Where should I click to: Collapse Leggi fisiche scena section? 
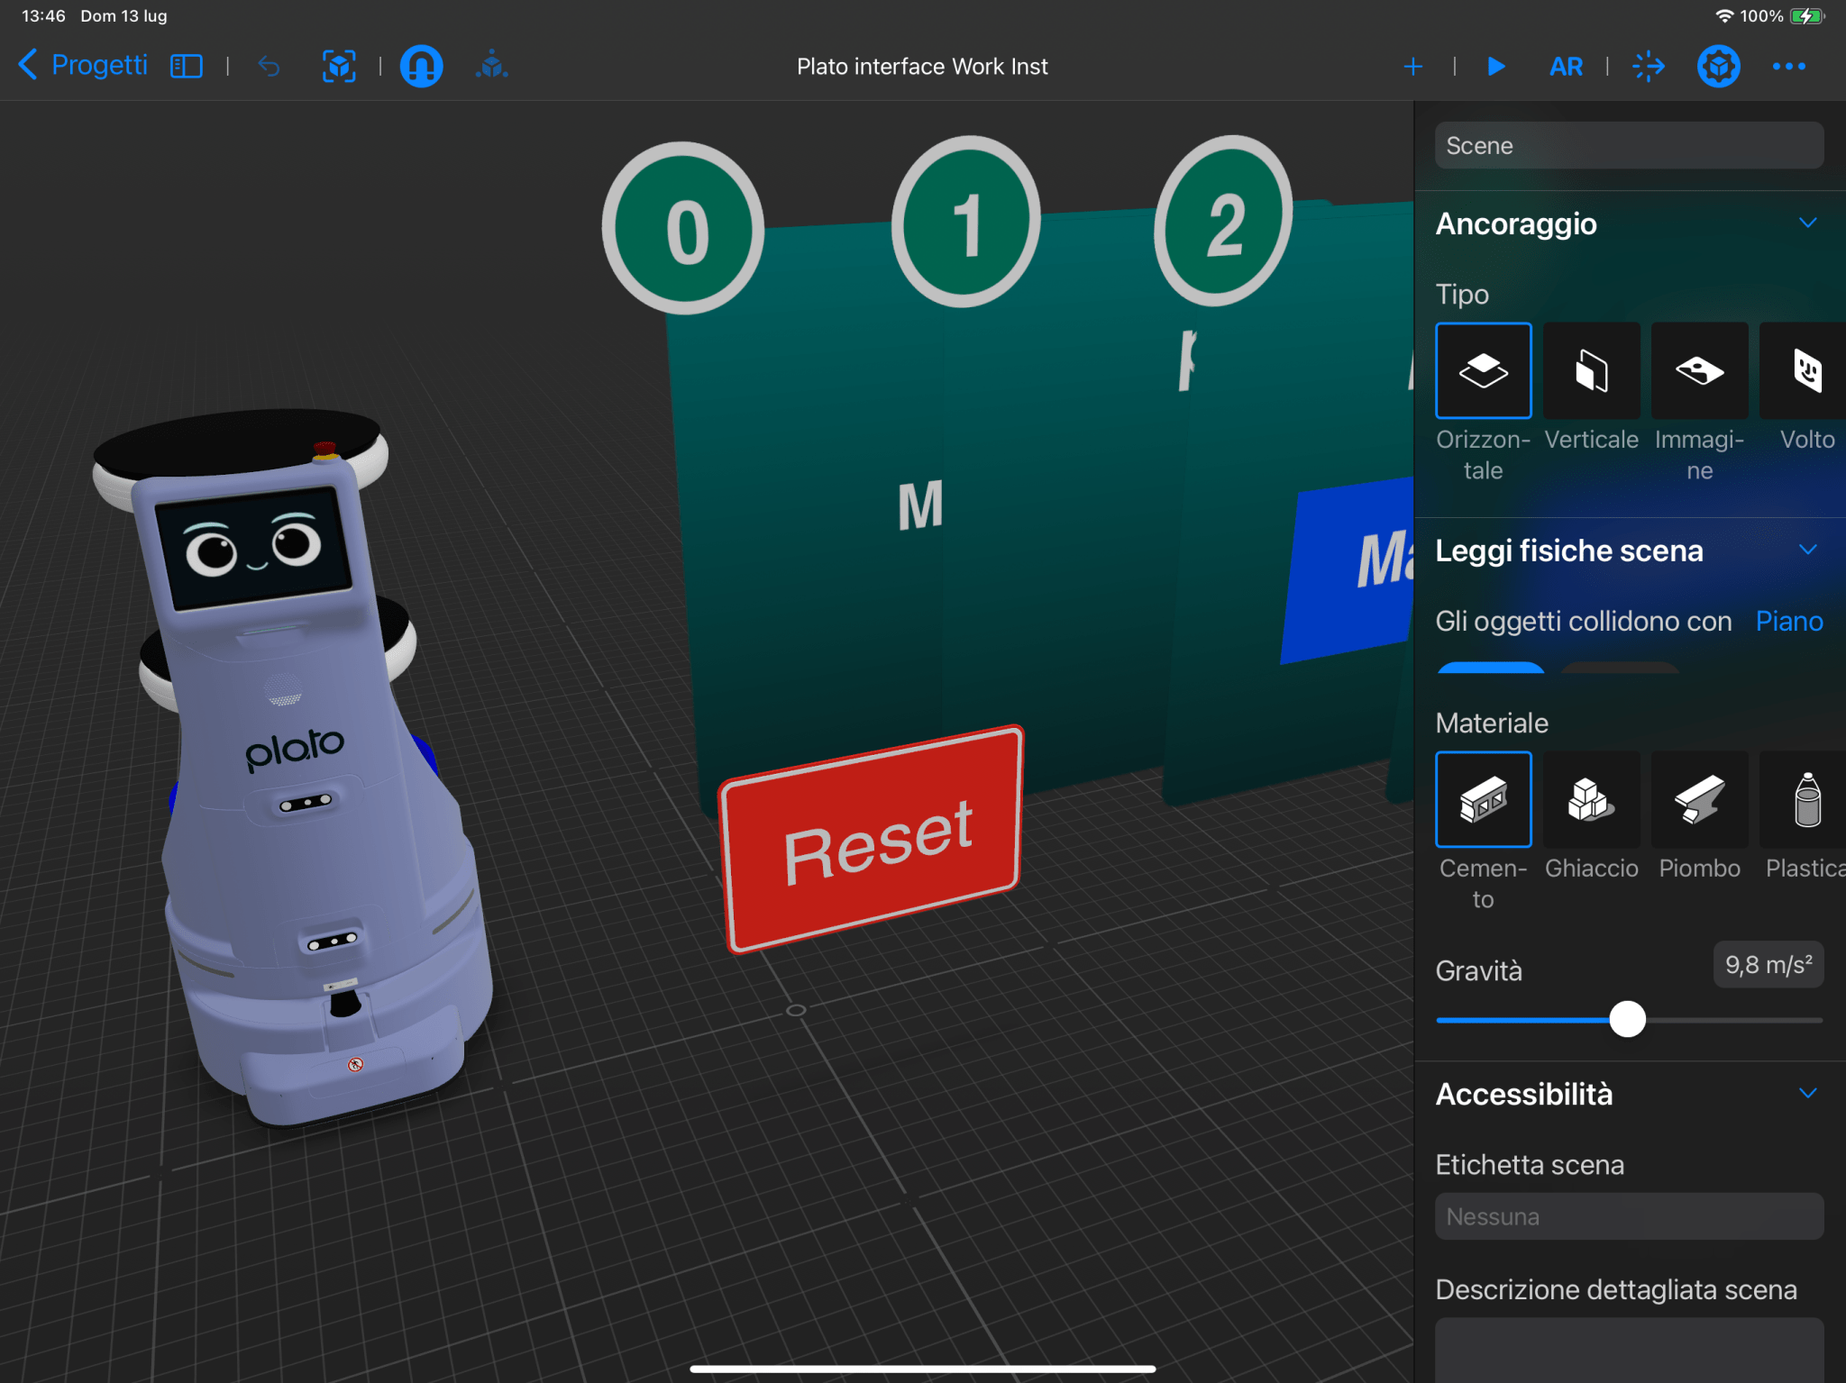(x=1808, y=550)
